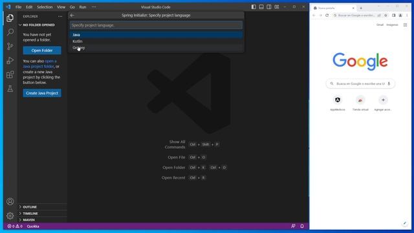
Task: Click the Chrome forward navigation arrow
Action: (x=321, y=16)
